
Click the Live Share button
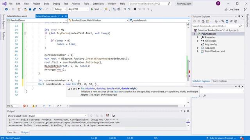[x=232, y=9]
